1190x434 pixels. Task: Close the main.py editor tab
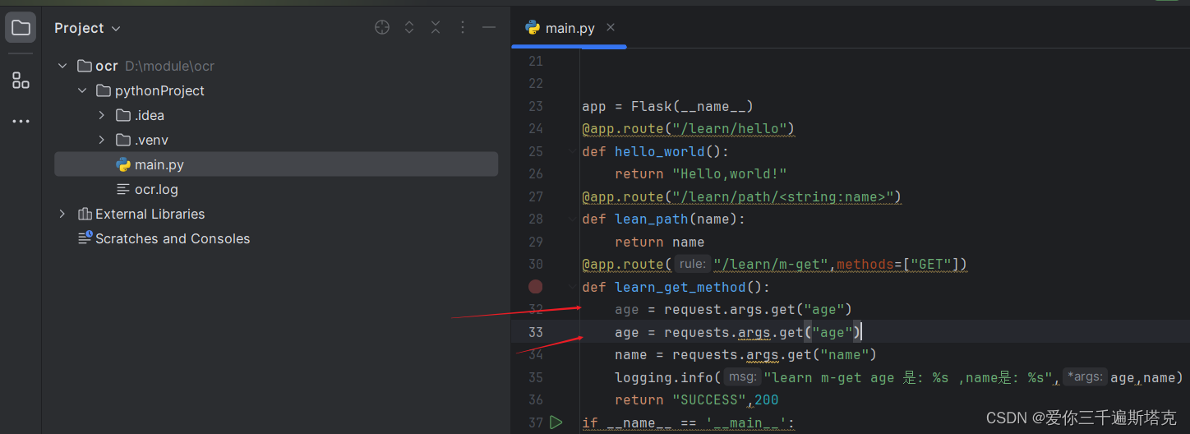click(611, 27)
